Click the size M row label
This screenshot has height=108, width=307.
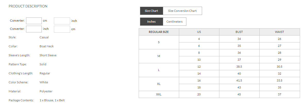[159, 56]
